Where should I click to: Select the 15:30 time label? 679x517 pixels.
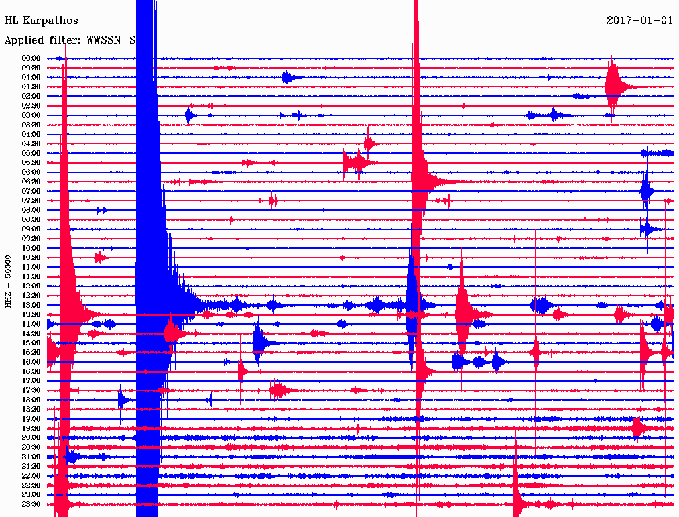(31, 353)
